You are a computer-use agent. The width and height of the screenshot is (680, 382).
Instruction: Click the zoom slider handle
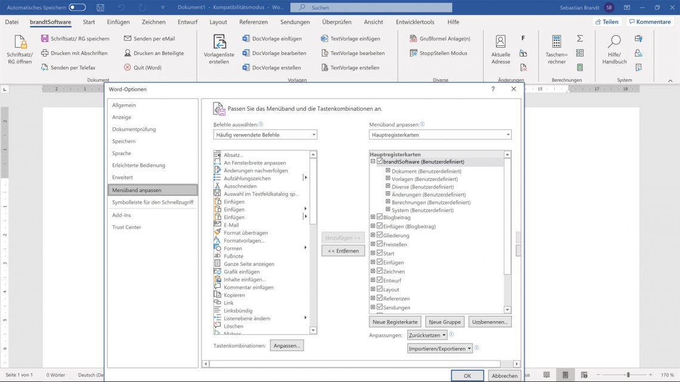coord(628,375)
